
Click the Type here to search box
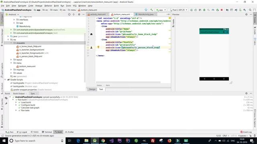pos(36,140)
